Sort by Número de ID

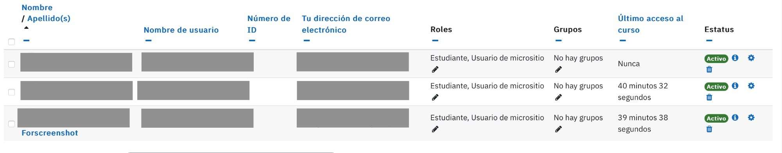pyautogui.click(x=269, y=24)
